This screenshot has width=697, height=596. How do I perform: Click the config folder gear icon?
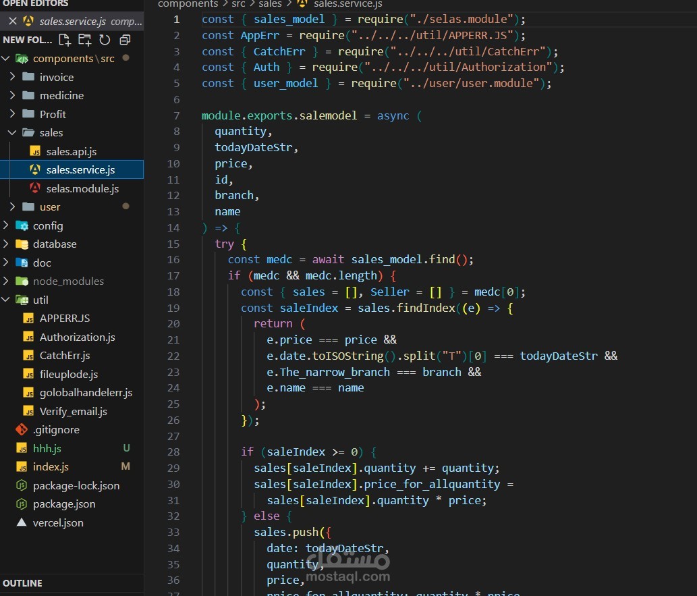pyautogui.click(x=22, y=226)
